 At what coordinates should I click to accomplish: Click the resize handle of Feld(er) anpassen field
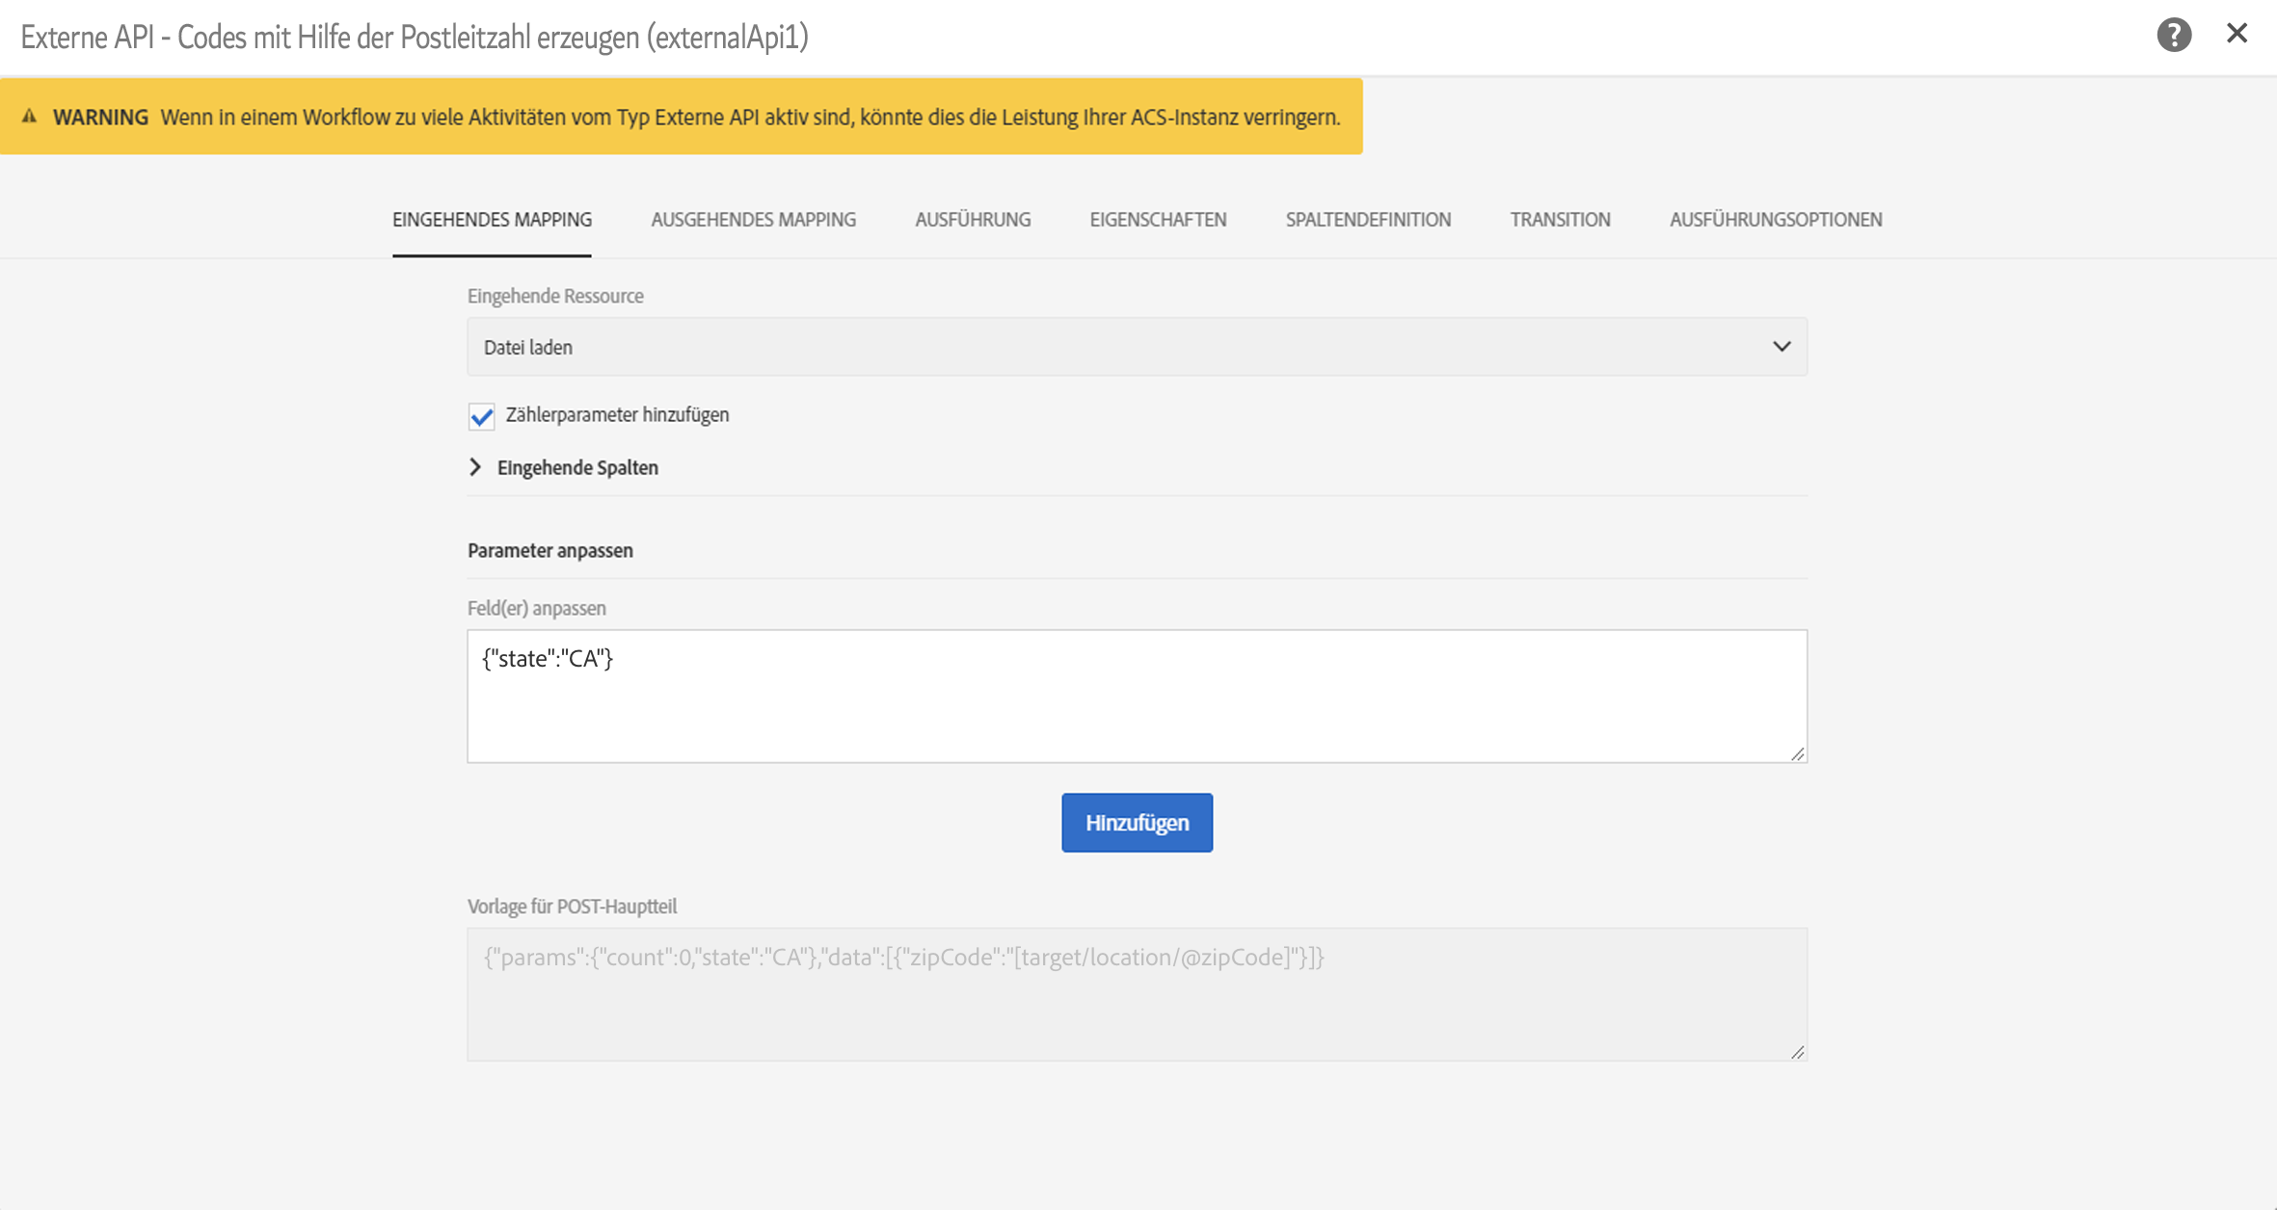pyautogui.click(x=1797, y=754)
